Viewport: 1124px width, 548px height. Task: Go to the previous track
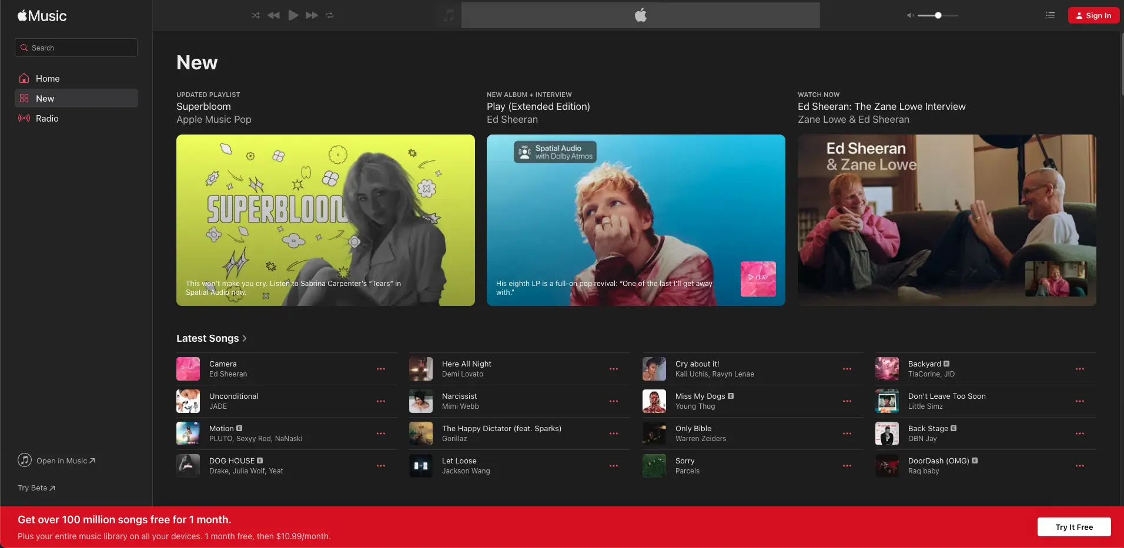[x=273, y=15]
